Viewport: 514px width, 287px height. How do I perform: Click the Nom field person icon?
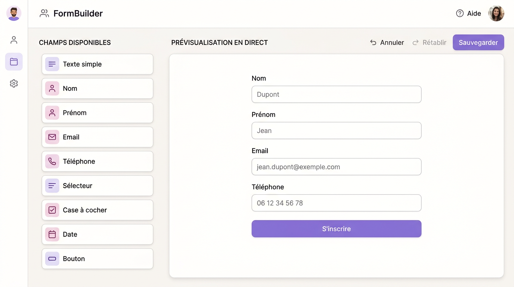52,89
